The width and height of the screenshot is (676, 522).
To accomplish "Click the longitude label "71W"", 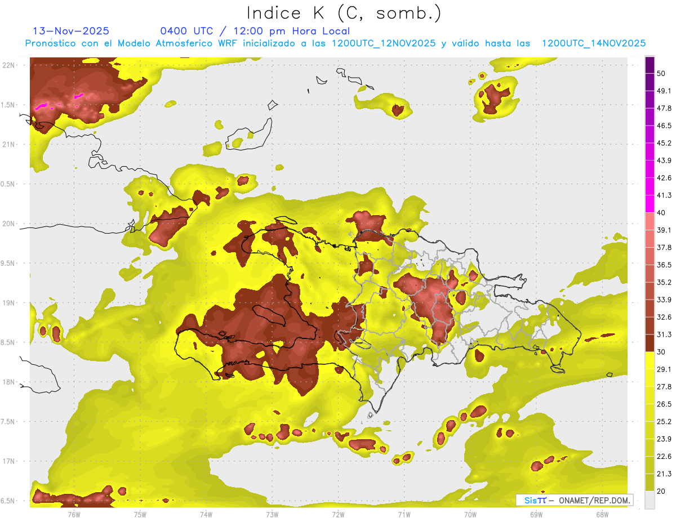I will (404, 514).
